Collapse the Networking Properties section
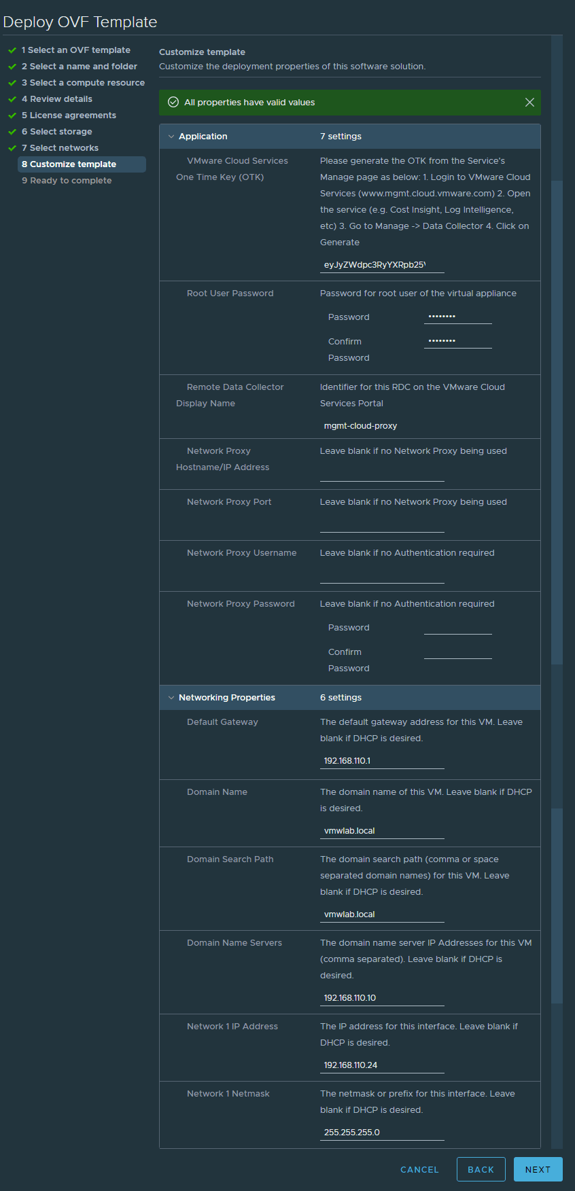575x1191 pixels. click(171, 698)
